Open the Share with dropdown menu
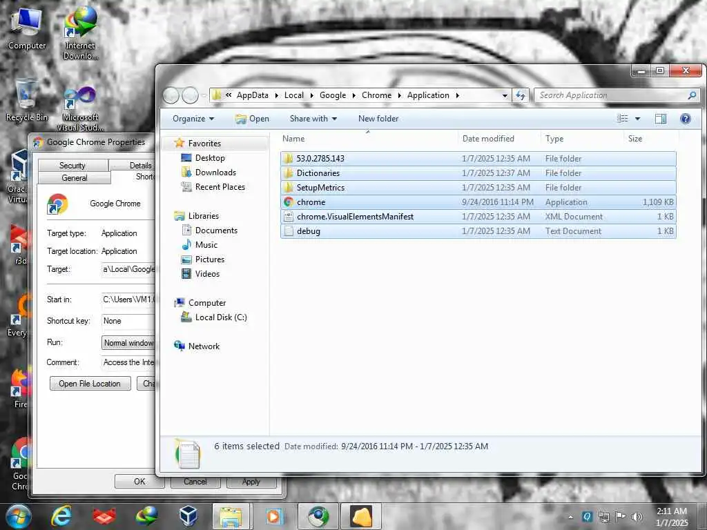Screen dimensions: 707x530 pos(313,119)
